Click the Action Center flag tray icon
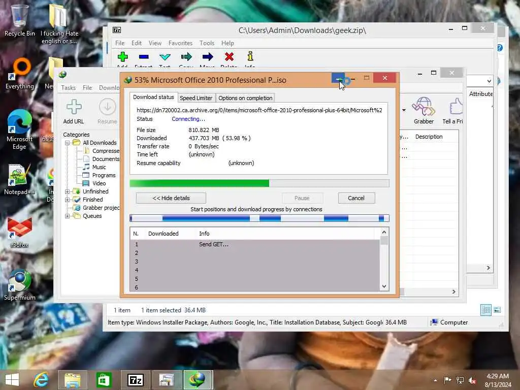 click(x=447, y=380)
